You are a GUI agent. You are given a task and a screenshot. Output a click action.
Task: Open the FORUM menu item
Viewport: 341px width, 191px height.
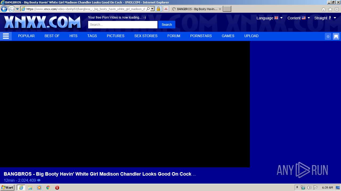pos(174,36)
